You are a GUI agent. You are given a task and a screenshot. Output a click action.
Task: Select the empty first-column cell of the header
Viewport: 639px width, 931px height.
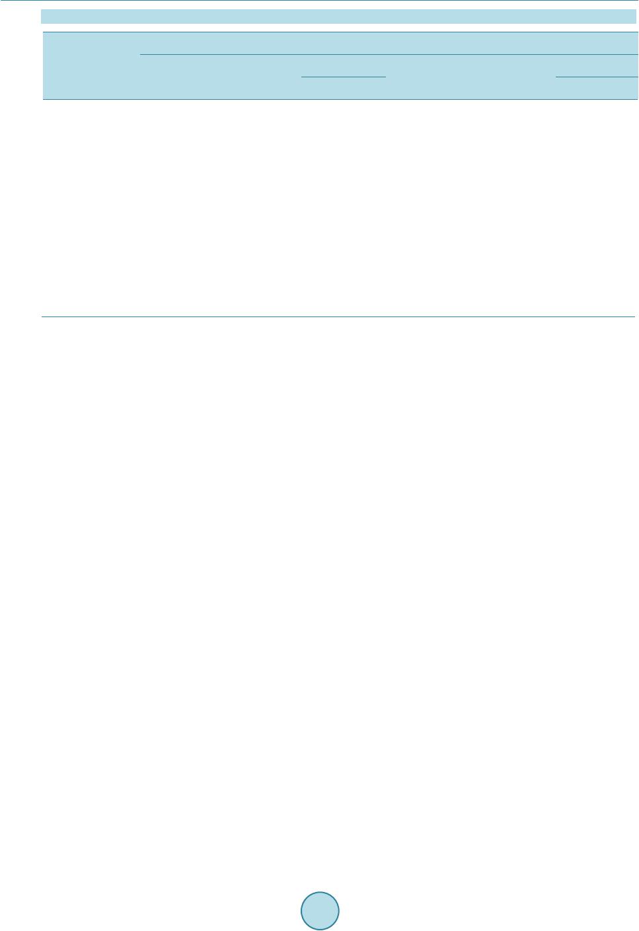pos(91,66)
